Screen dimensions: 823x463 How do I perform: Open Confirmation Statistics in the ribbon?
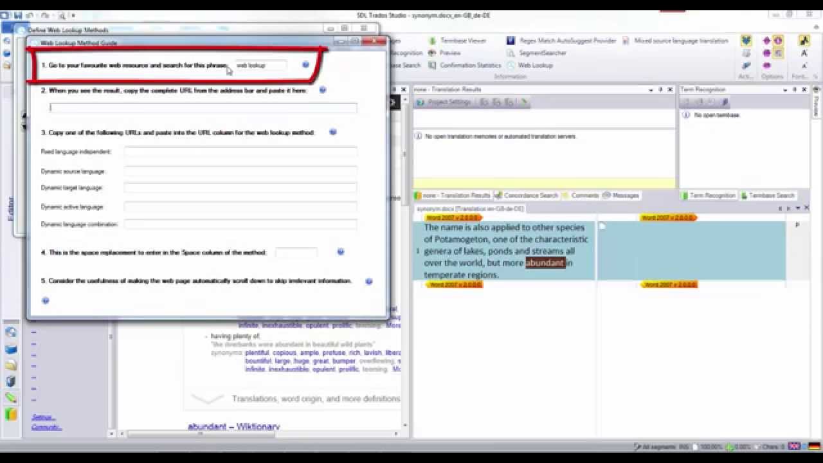(464, 65)
